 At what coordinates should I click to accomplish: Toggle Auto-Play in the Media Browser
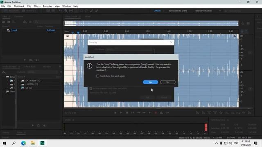click(x=45, y=125)
